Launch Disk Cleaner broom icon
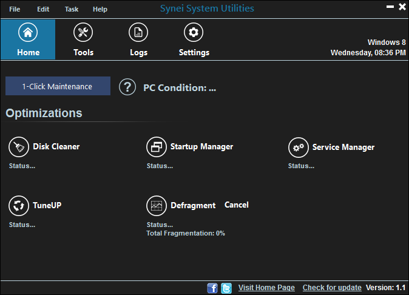Image resolution: width=409 pixels, height=295 pixels. [19, 147]
